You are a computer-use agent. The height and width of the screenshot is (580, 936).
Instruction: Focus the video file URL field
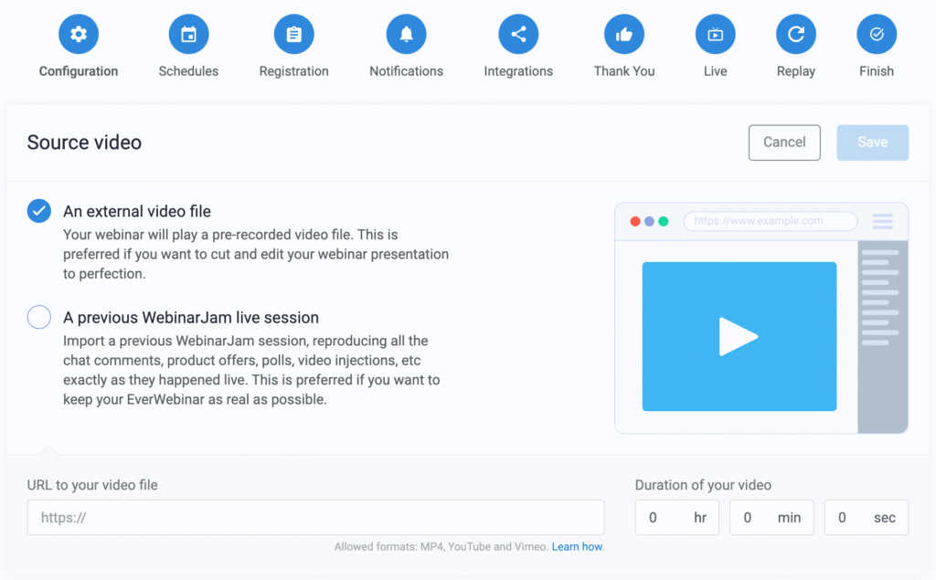click(315, 517)
